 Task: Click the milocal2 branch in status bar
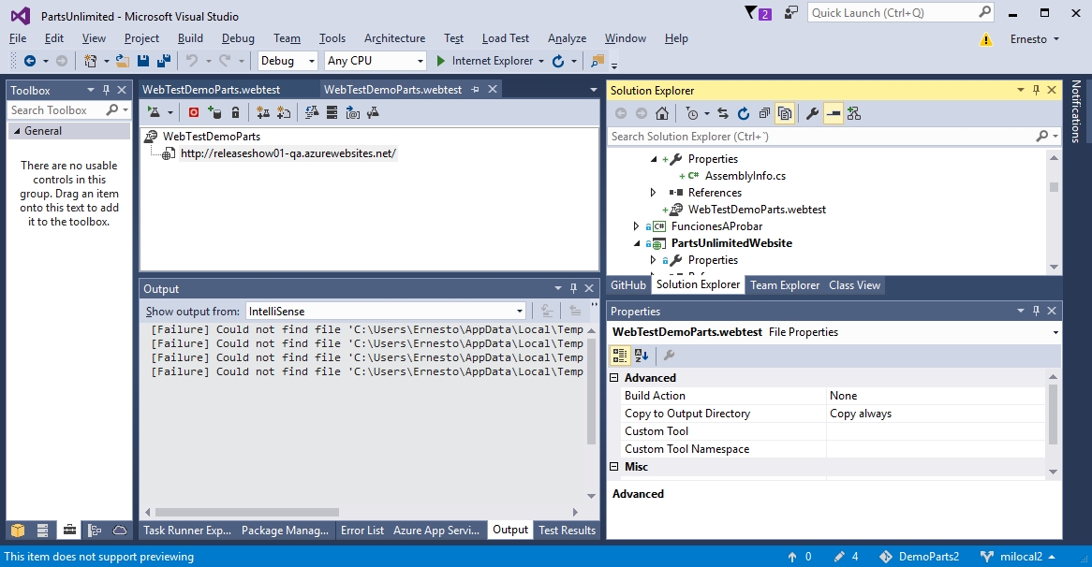[1017, 557]
